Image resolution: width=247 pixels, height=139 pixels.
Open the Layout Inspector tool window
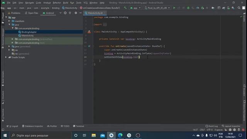pos(231,126)
